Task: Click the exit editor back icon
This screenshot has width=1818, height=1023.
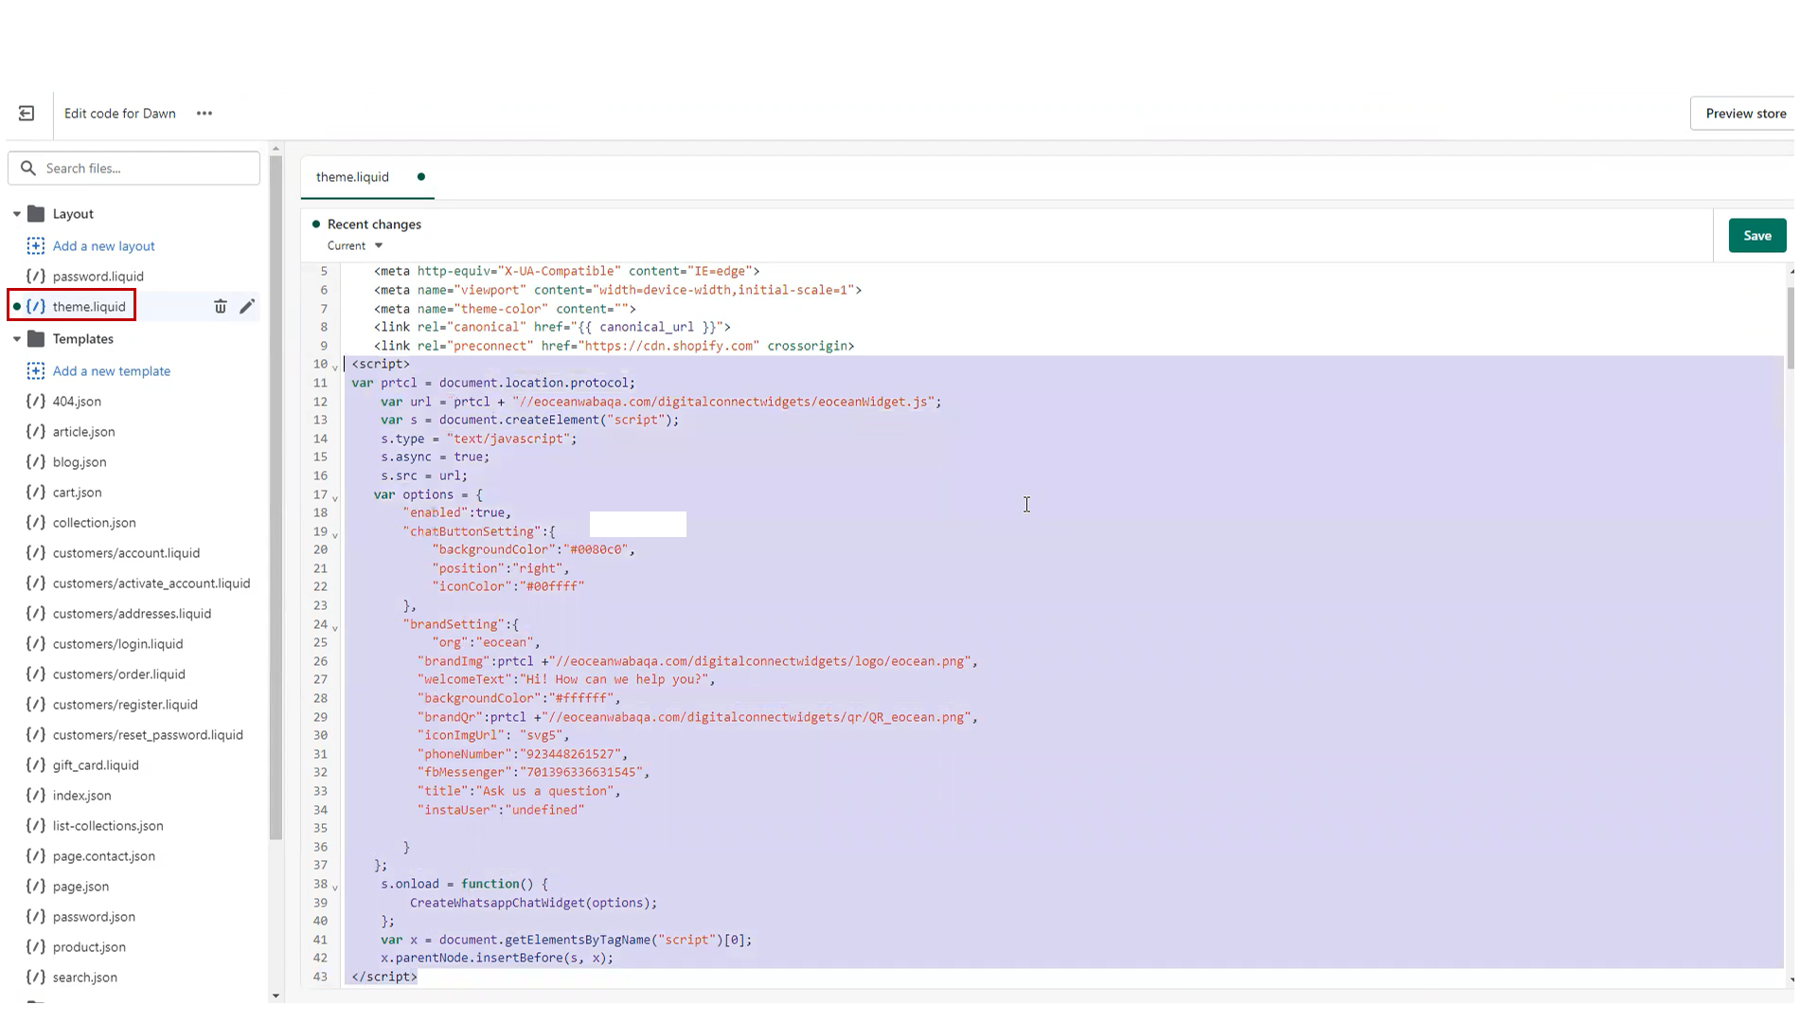Action: tap(27, 114)
